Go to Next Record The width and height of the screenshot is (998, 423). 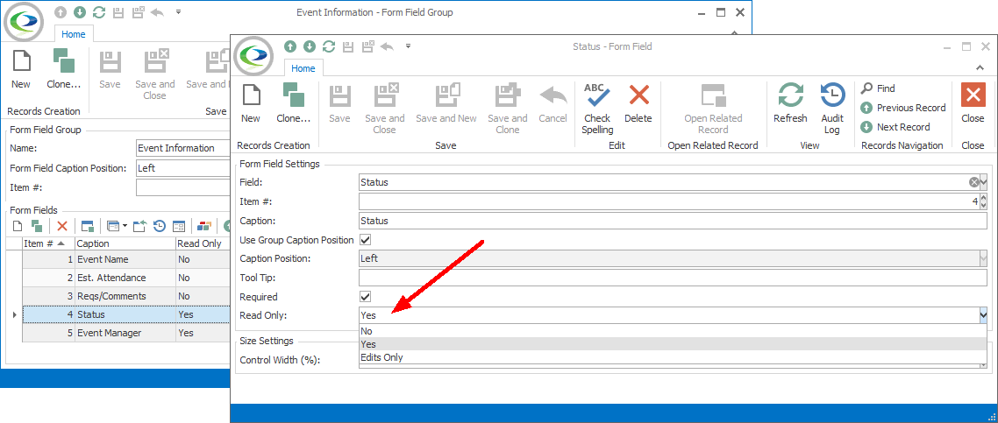[895, 126]
